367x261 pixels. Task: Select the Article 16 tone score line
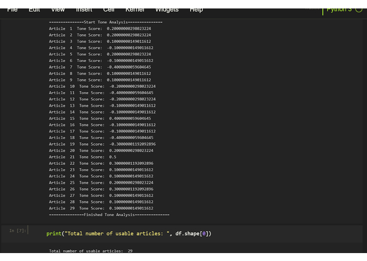point(102,125)
